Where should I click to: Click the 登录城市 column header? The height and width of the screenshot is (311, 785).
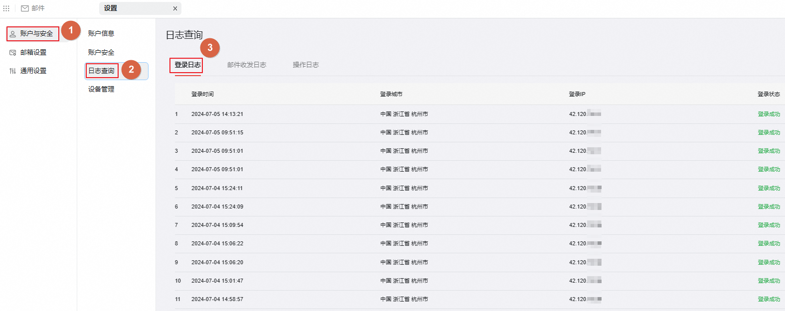[x=391, y=94]
